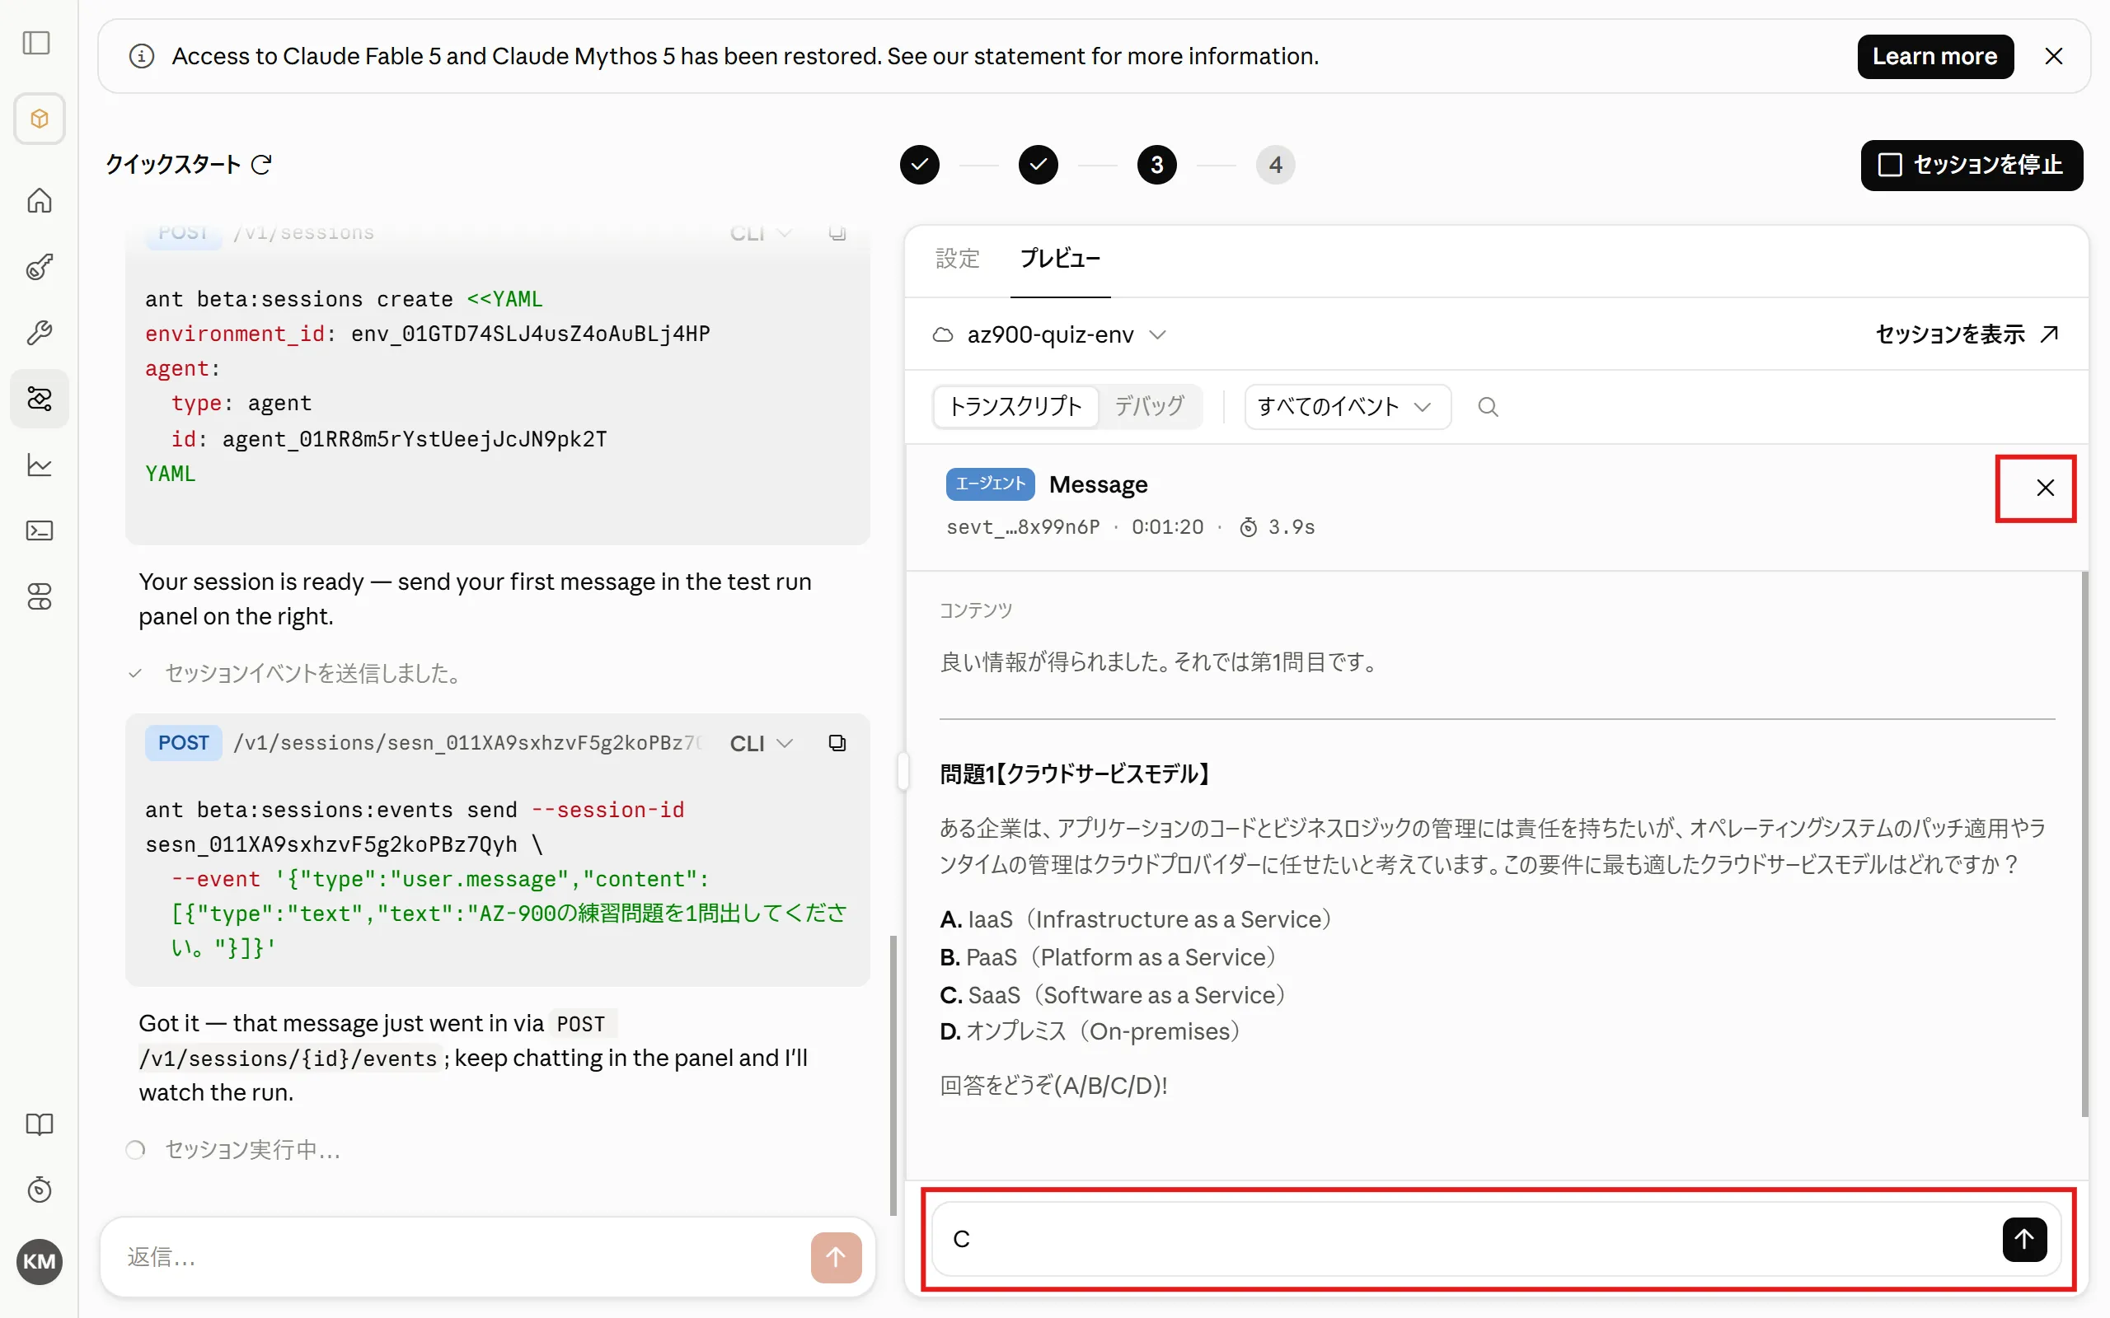Click the /v1/sessions/sesn_011XA9 endpoint path
2110x1318 pixels.
pyautogui.click(x=467, y=744)
